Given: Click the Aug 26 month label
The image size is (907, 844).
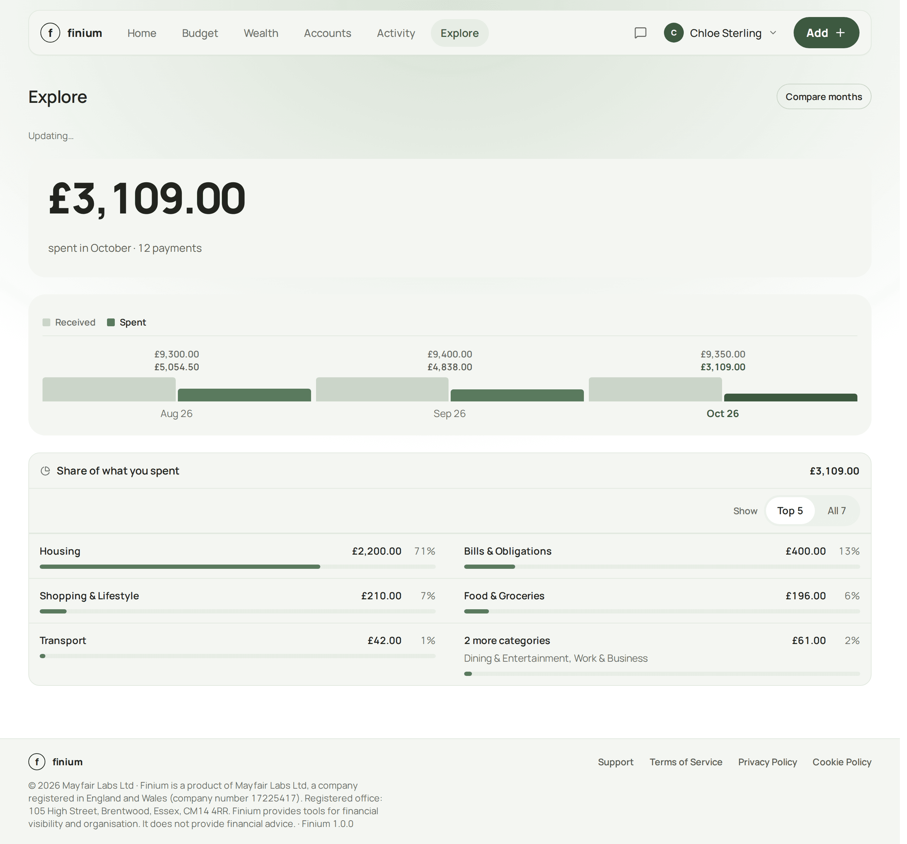Looking at the screenshot, I should coord(176,414).
